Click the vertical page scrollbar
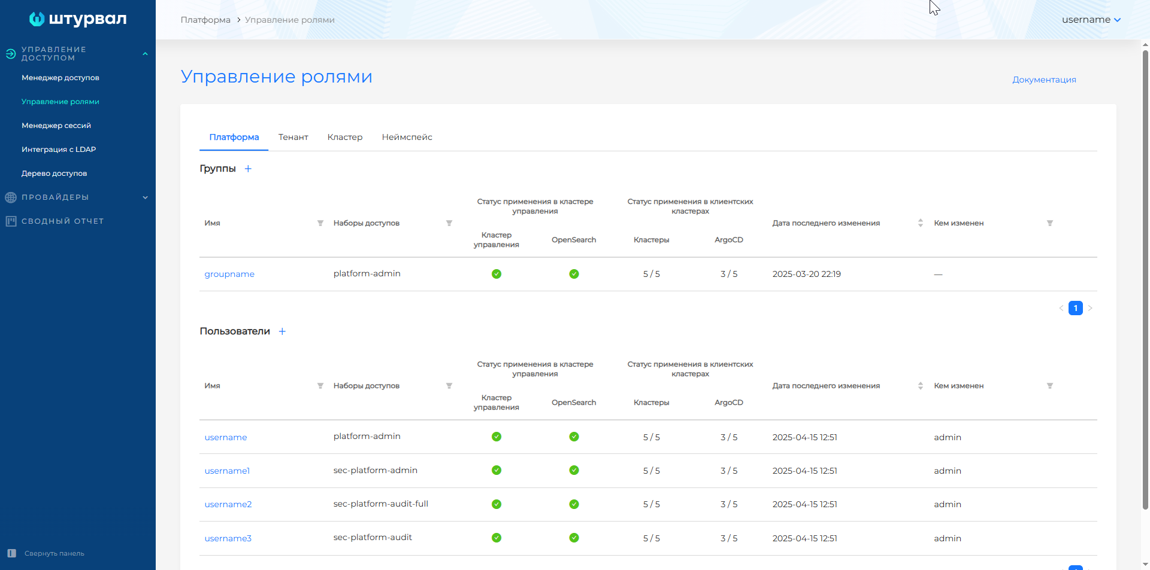 (1145, 281)
